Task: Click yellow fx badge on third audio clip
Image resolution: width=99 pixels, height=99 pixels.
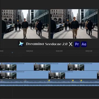Action: pos(49,80)
